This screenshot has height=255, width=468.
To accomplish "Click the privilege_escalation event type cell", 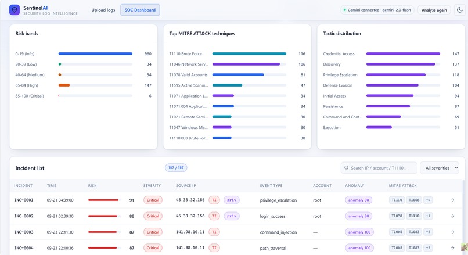I will tap(278, 200).
